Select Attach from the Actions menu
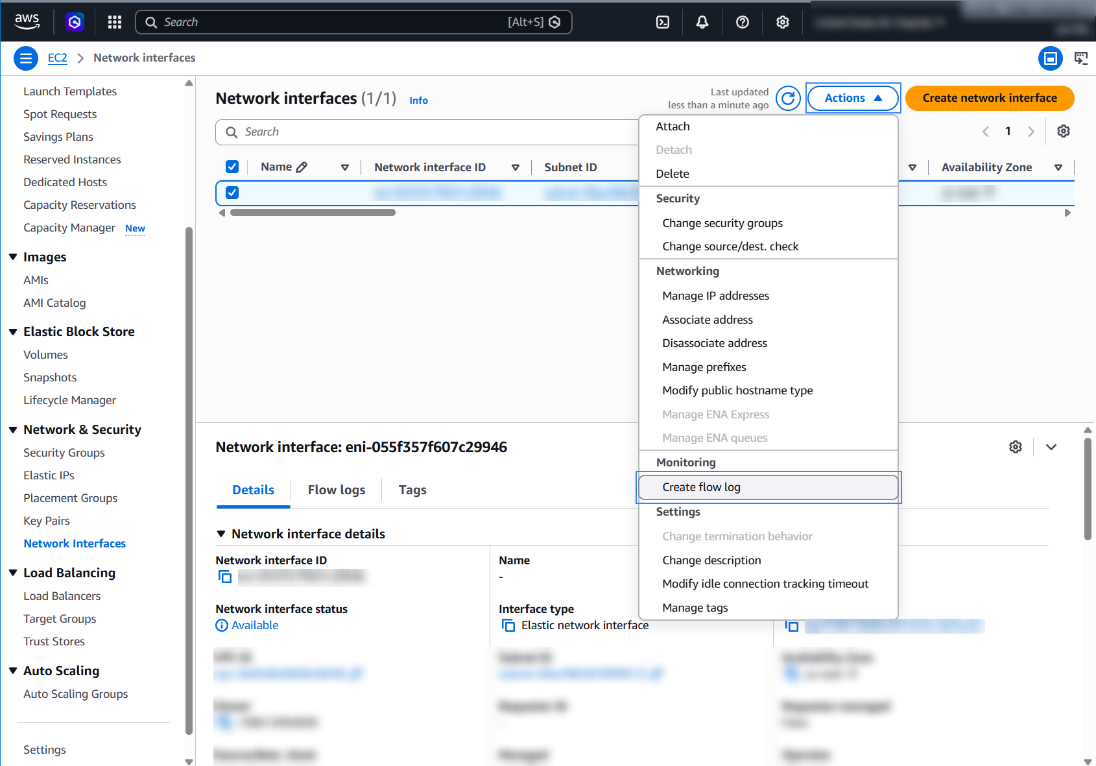1096x766 pixels. point(768,126)
